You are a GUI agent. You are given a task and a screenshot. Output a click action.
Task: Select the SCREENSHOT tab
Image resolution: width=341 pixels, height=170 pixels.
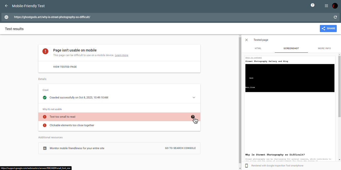pyautogui.click(x=291, y=48)
